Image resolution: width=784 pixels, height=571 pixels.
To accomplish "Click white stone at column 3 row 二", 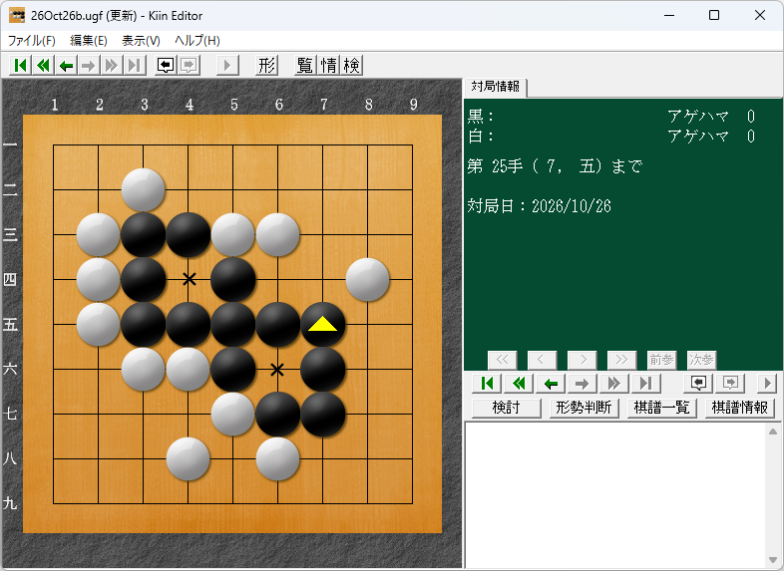I will click(x=144, y=189).
